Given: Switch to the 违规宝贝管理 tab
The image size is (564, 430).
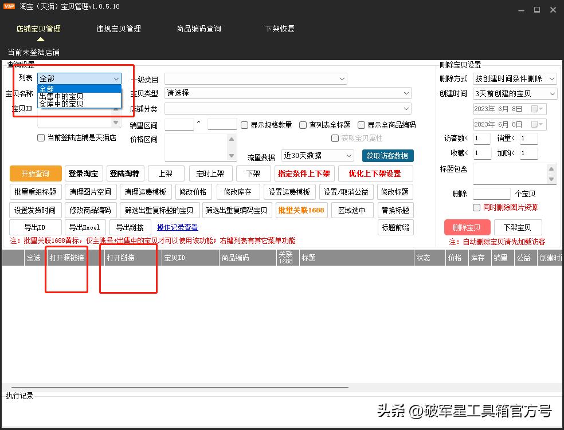Looking at the screenshot, I should click(x=118, y=27).
